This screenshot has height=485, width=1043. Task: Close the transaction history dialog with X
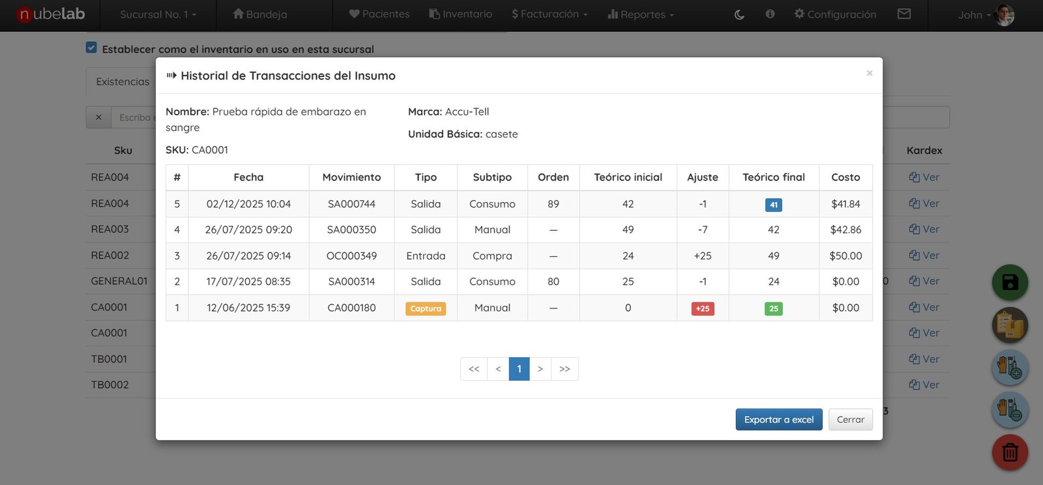(869, 73)
